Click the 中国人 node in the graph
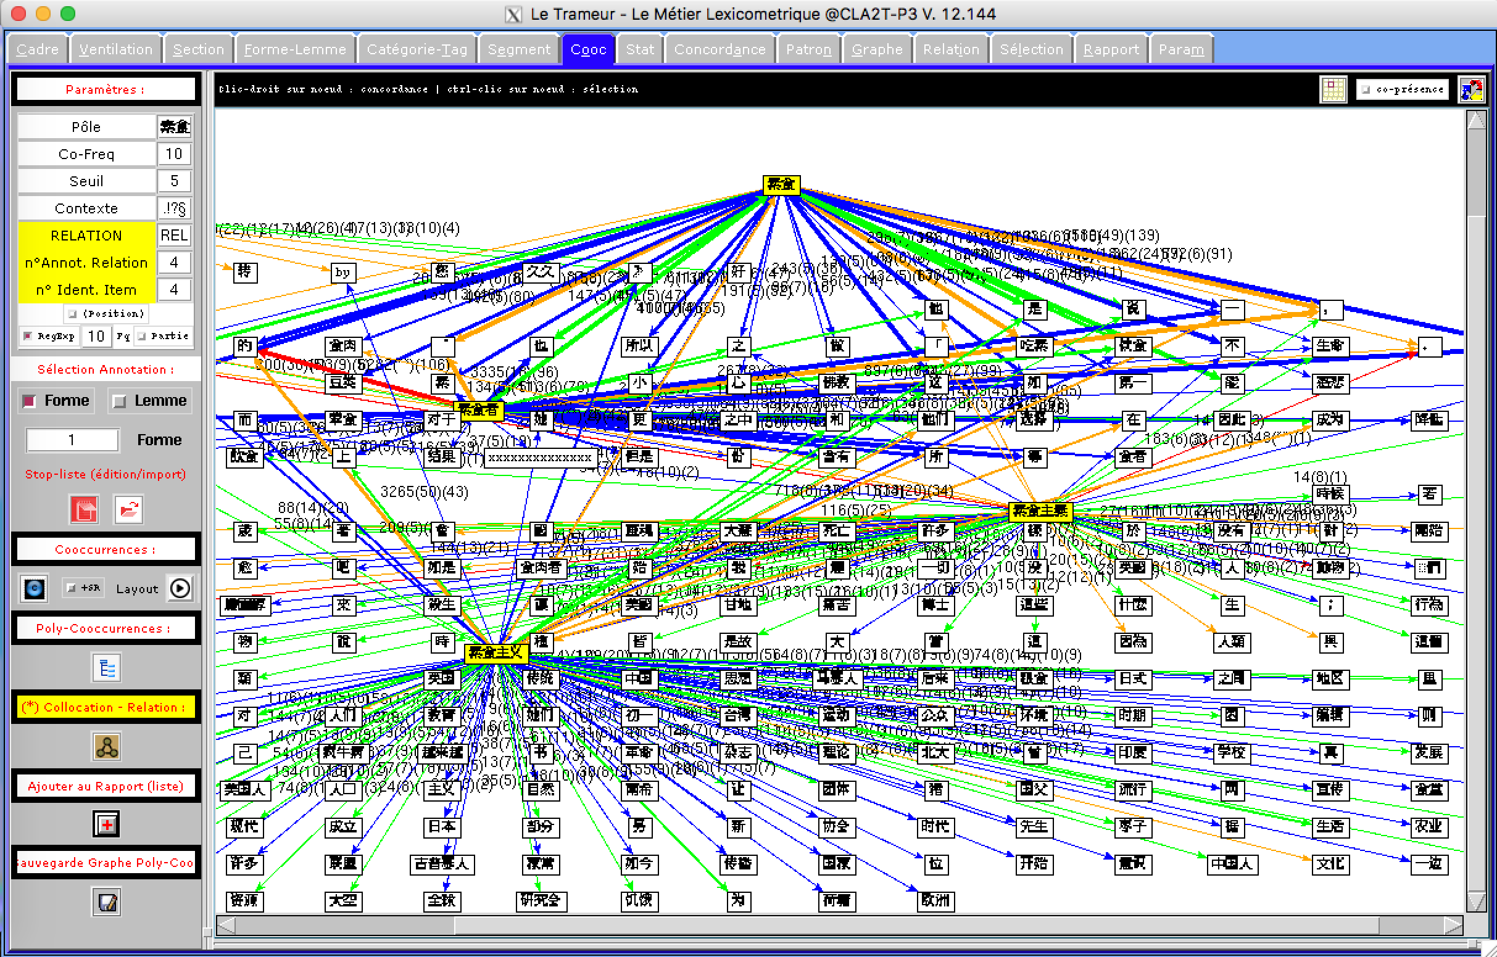The height and width of the screenshot is (957, 1497). [x=1232, y=864]
